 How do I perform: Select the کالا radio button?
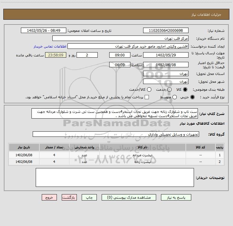click(185, 89)
